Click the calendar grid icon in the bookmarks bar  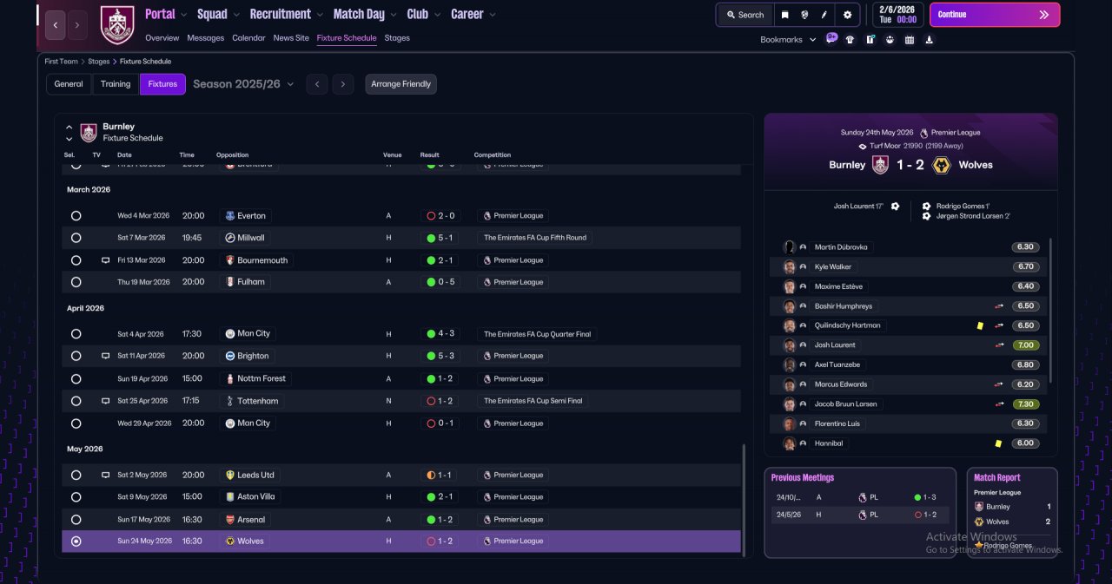(x=910, y=39)
